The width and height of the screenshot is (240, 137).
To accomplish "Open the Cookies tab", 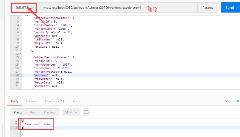I will [x=32, y=101].
